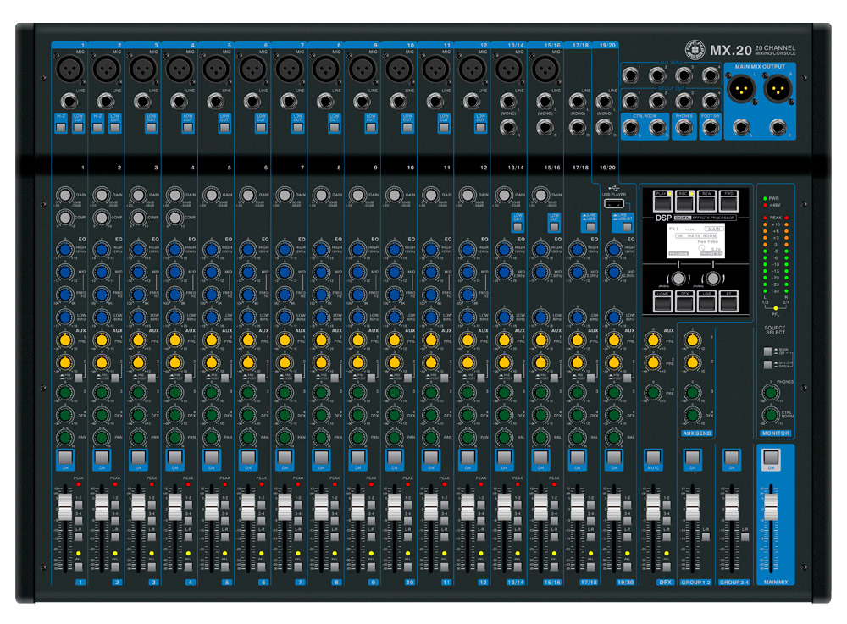
Task: Click the USB PLAYER port
Action: pyautogui.click(x=614, y=203)
